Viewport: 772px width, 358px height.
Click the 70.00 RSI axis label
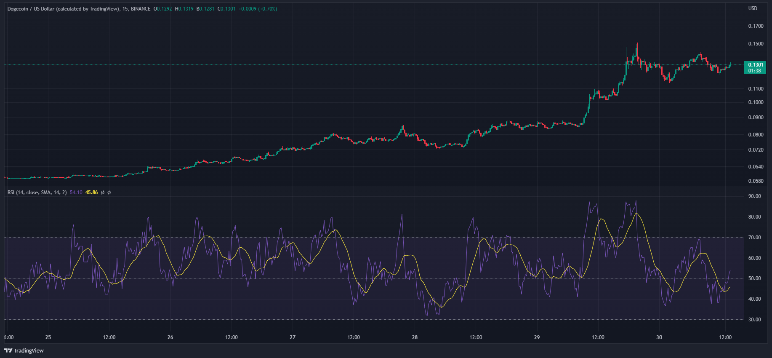[x=754, y=238]
